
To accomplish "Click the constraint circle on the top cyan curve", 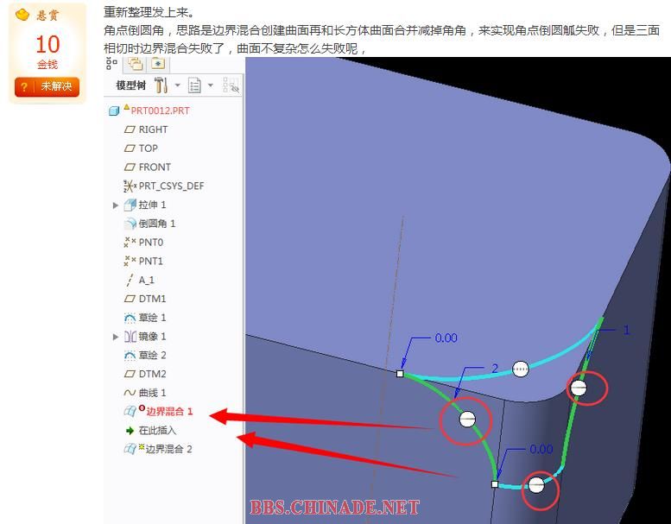I will pos(521,369).
